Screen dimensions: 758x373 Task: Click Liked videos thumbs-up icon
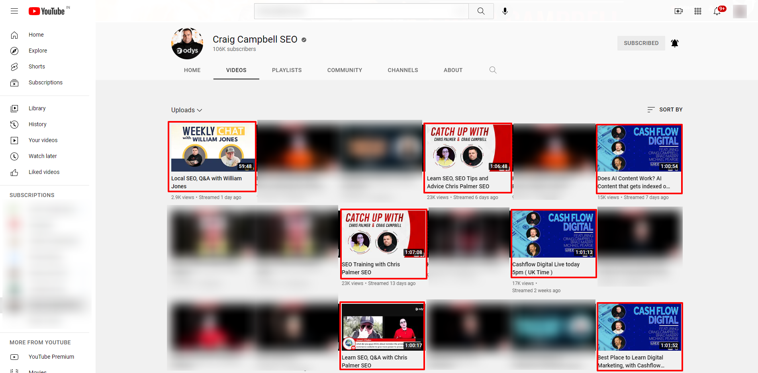click(x=14, y=172)
